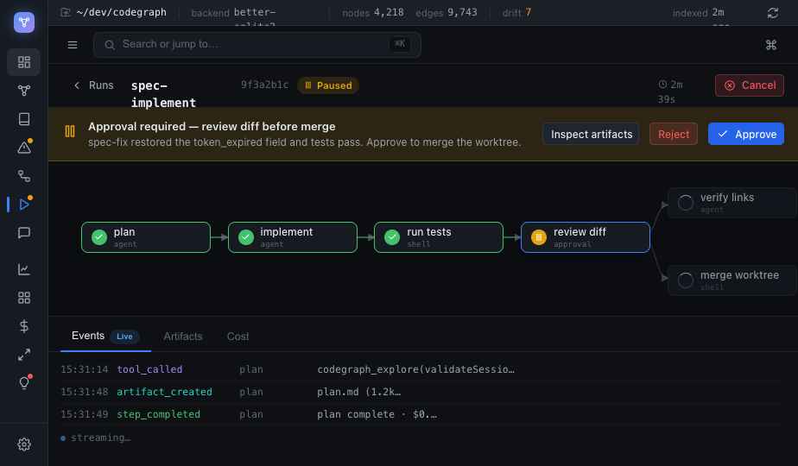Click the codegraph app logo

(x=24, y=22)
